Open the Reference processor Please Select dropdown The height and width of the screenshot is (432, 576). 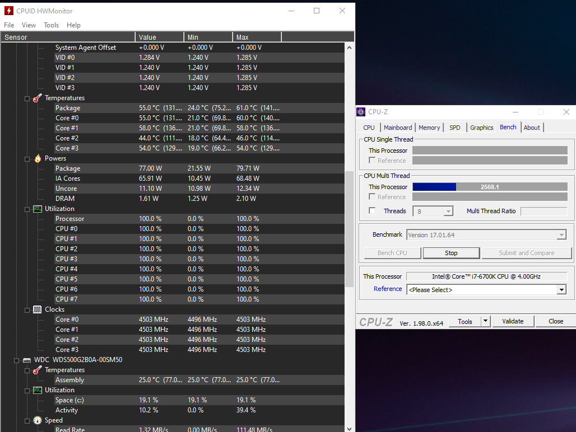pyautogui.click(x=561, y=290)
